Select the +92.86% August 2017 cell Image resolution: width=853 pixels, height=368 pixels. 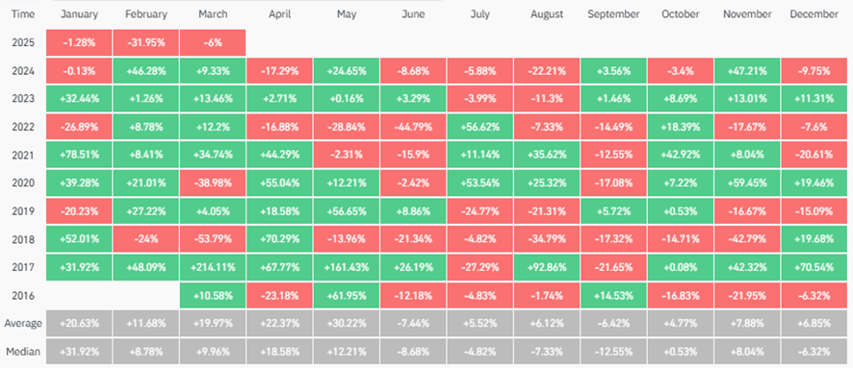pyautogui.click(x=547, y=267)
